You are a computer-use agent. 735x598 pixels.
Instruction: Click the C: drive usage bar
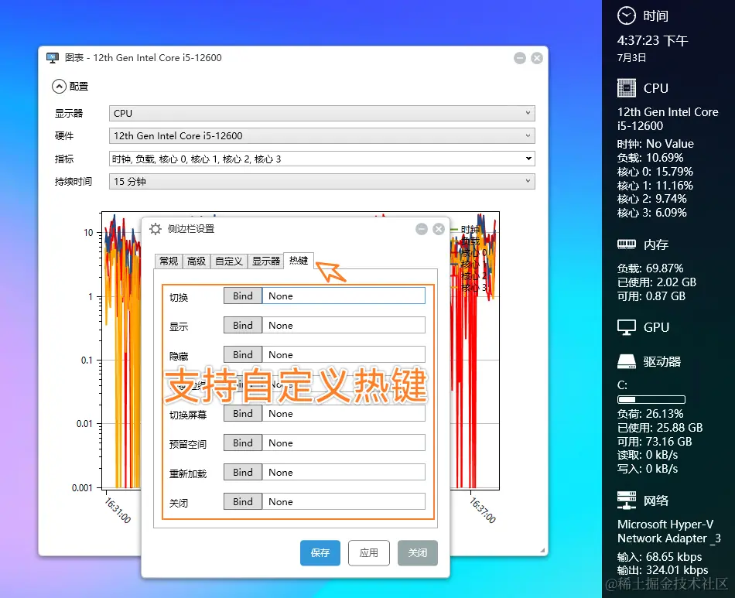[651, 400]
